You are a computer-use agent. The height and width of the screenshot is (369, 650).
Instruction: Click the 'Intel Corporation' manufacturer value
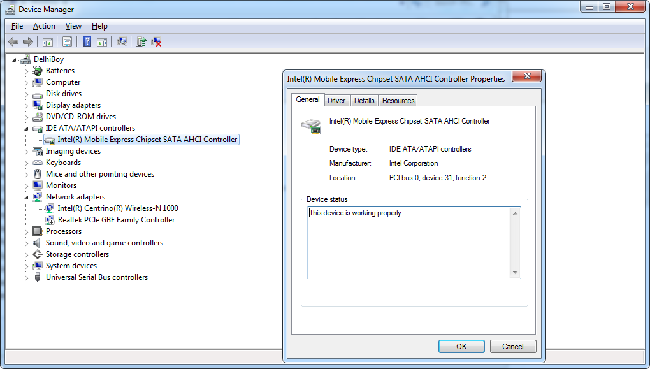click(414, 163)
